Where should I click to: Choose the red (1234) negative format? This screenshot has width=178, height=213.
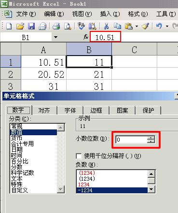[112, 173]
